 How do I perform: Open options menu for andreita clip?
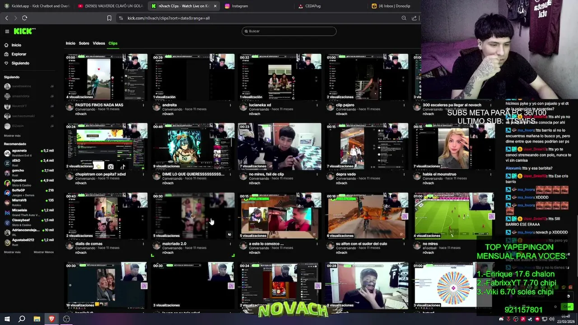coord(230,105)
